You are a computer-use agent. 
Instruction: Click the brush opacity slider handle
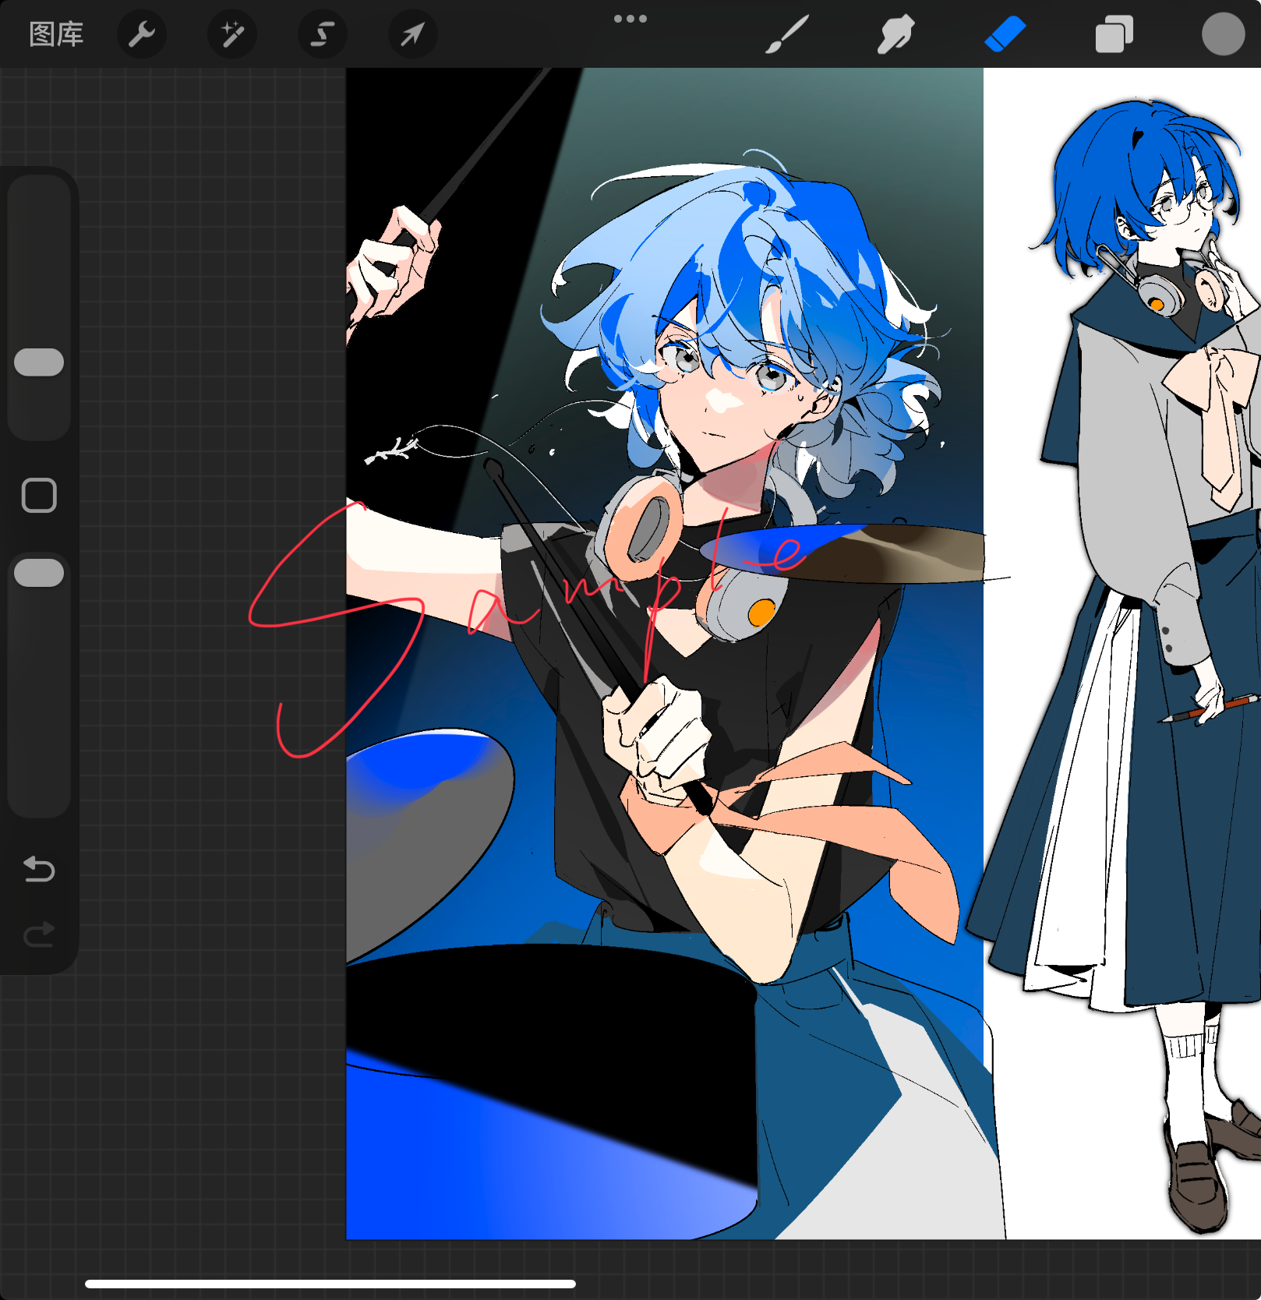click(39, 573)
